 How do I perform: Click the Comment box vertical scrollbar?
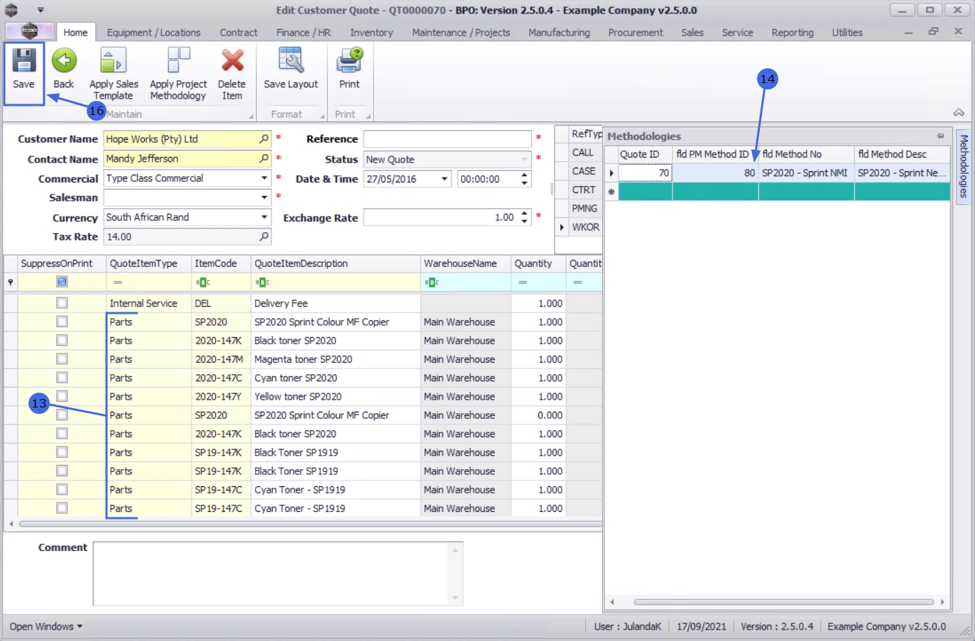click(x=455, y=574)
